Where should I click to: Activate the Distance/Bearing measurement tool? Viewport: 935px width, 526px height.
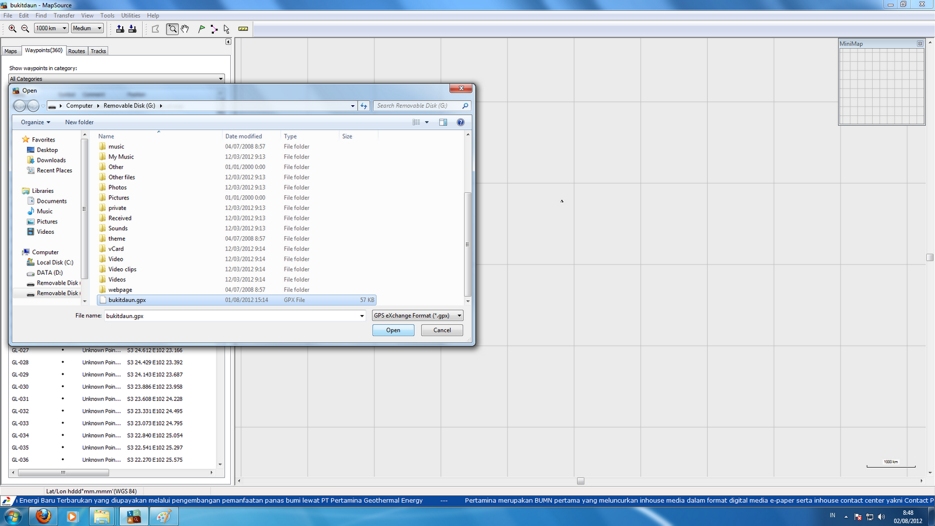(x=243, y=29)
